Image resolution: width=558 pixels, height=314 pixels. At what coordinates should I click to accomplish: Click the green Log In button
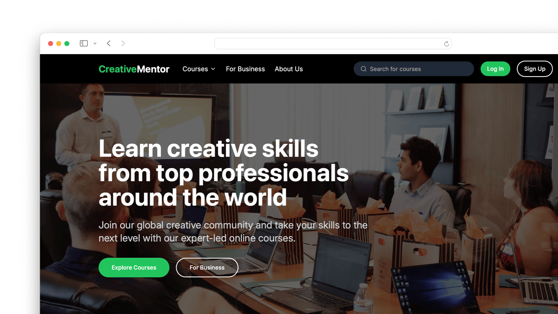pos(495,69)
